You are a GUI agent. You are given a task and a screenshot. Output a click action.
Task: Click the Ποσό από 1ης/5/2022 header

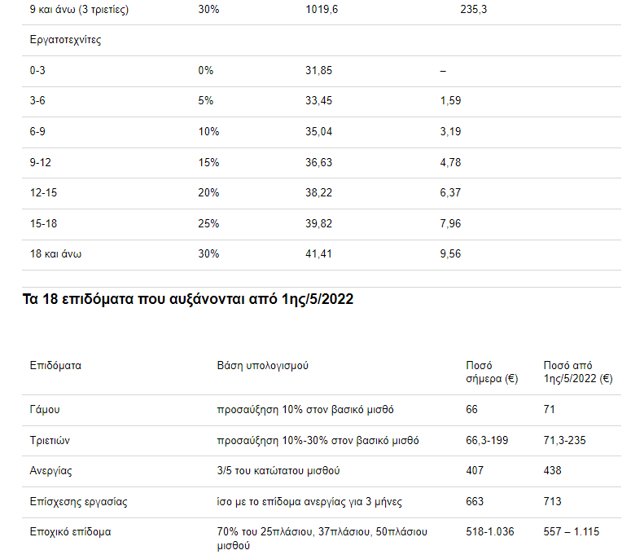click(x=578, y=372)
